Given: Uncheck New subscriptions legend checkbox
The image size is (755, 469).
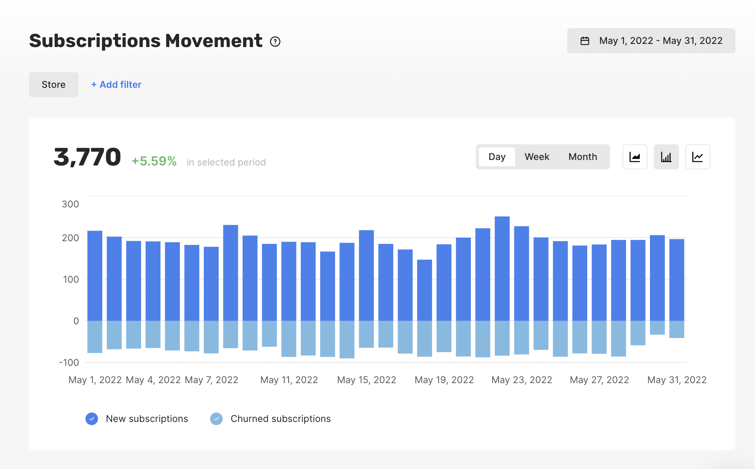Looking at the screenshot, I should [92, 419].
